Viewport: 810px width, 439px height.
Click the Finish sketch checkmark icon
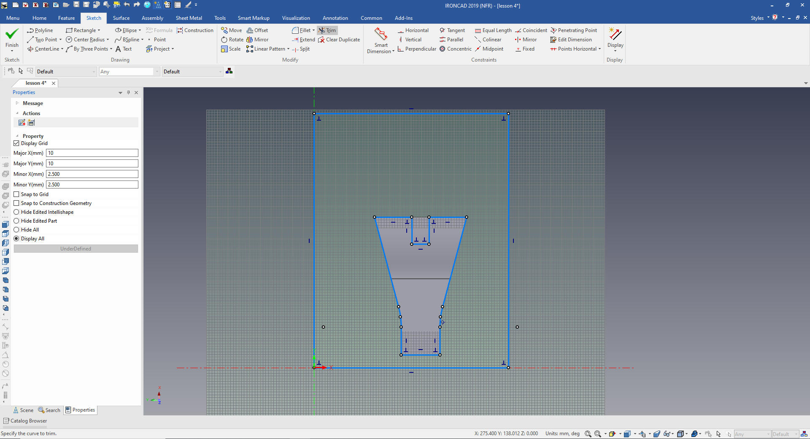click(12, 34)
